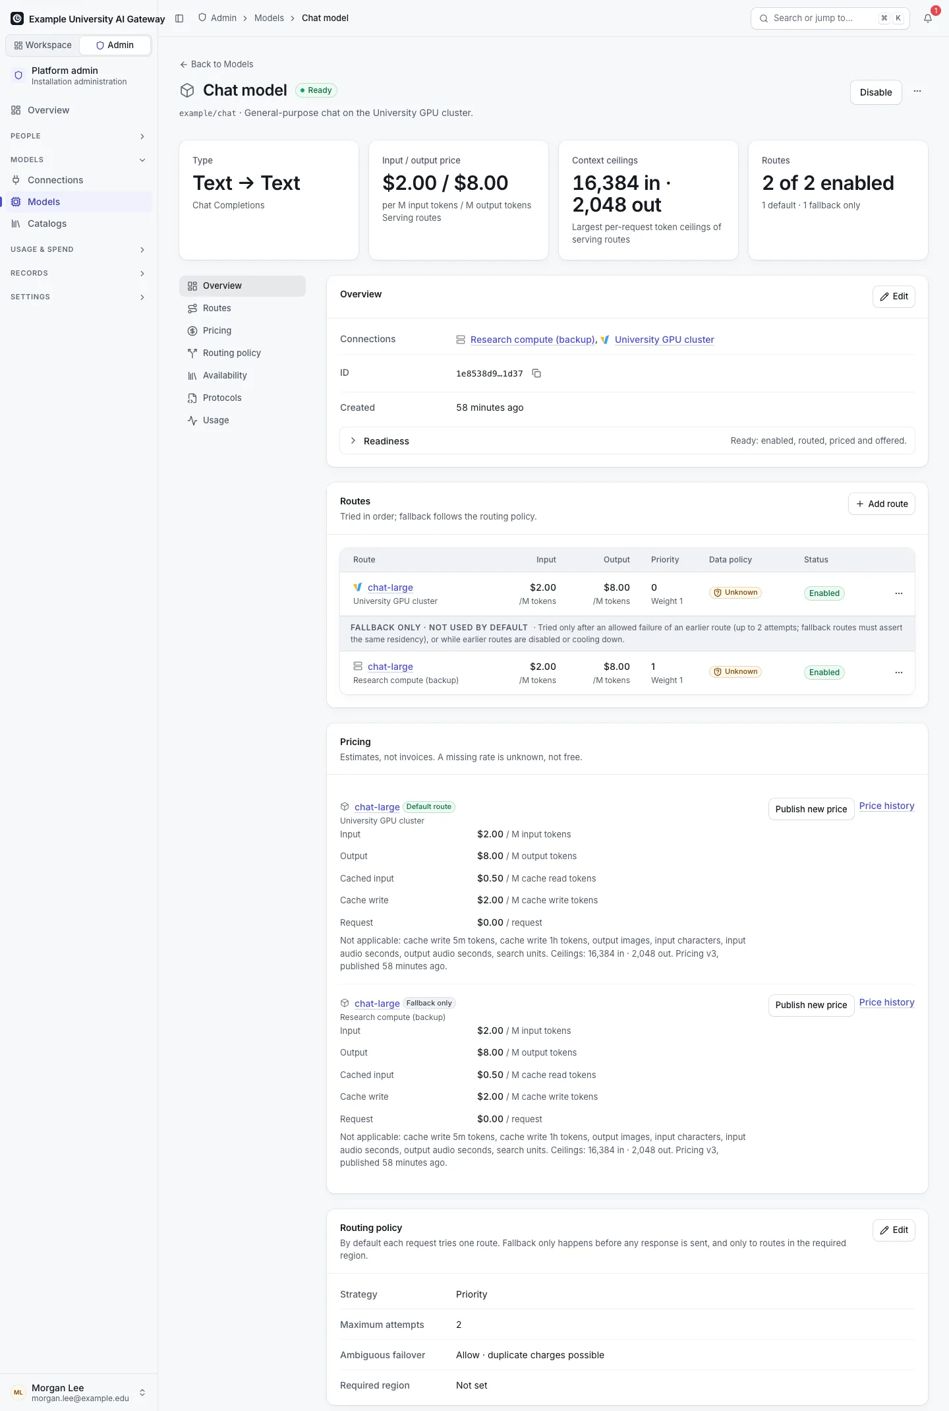Open the Chat model more-options menu
Image resolution: width=949 pixels, height=1411 pixels.
917,91
